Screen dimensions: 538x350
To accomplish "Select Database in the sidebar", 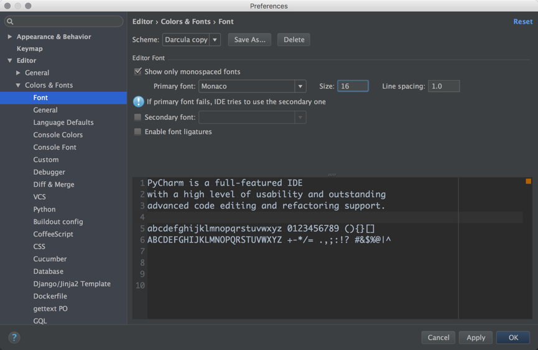I will 48,272.
